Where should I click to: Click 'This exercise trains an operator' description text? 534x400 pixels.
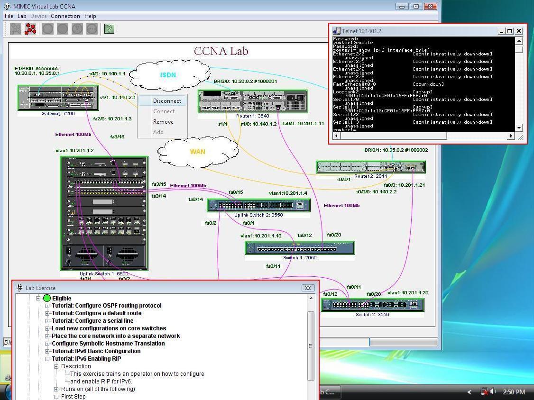pyautogui.click(x=137, y=374)
